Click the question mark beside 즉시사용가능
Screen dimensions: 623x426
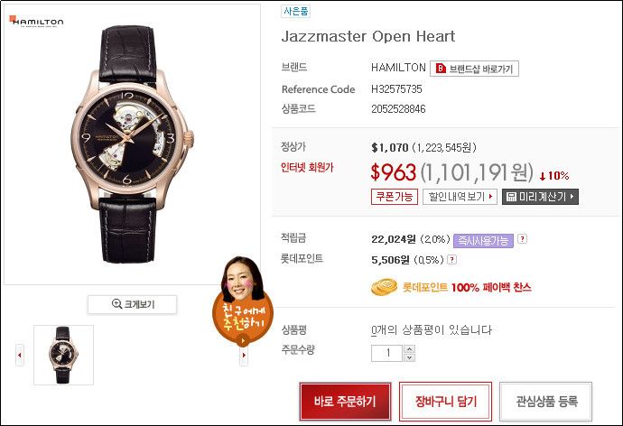[x=522, y=239]
